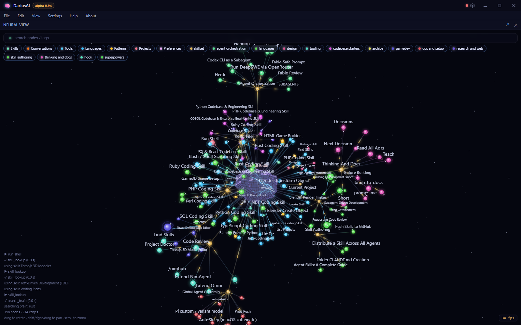Toggle the agent orchestration tag chip

(x=229, y=48)
